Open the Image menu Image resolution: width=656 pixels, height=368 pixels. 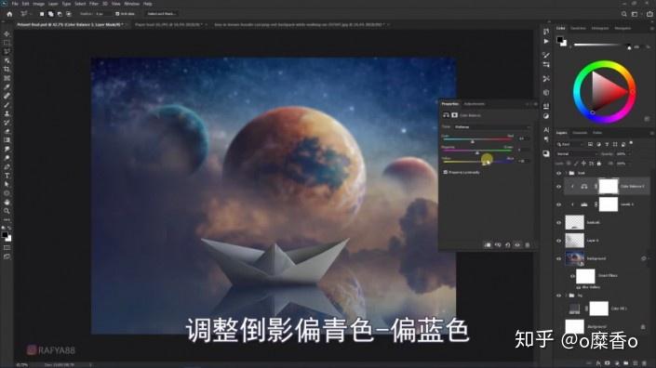coord(38,4)
